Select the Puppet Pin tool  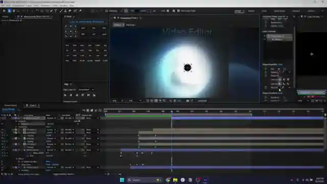tap(81, 11)
